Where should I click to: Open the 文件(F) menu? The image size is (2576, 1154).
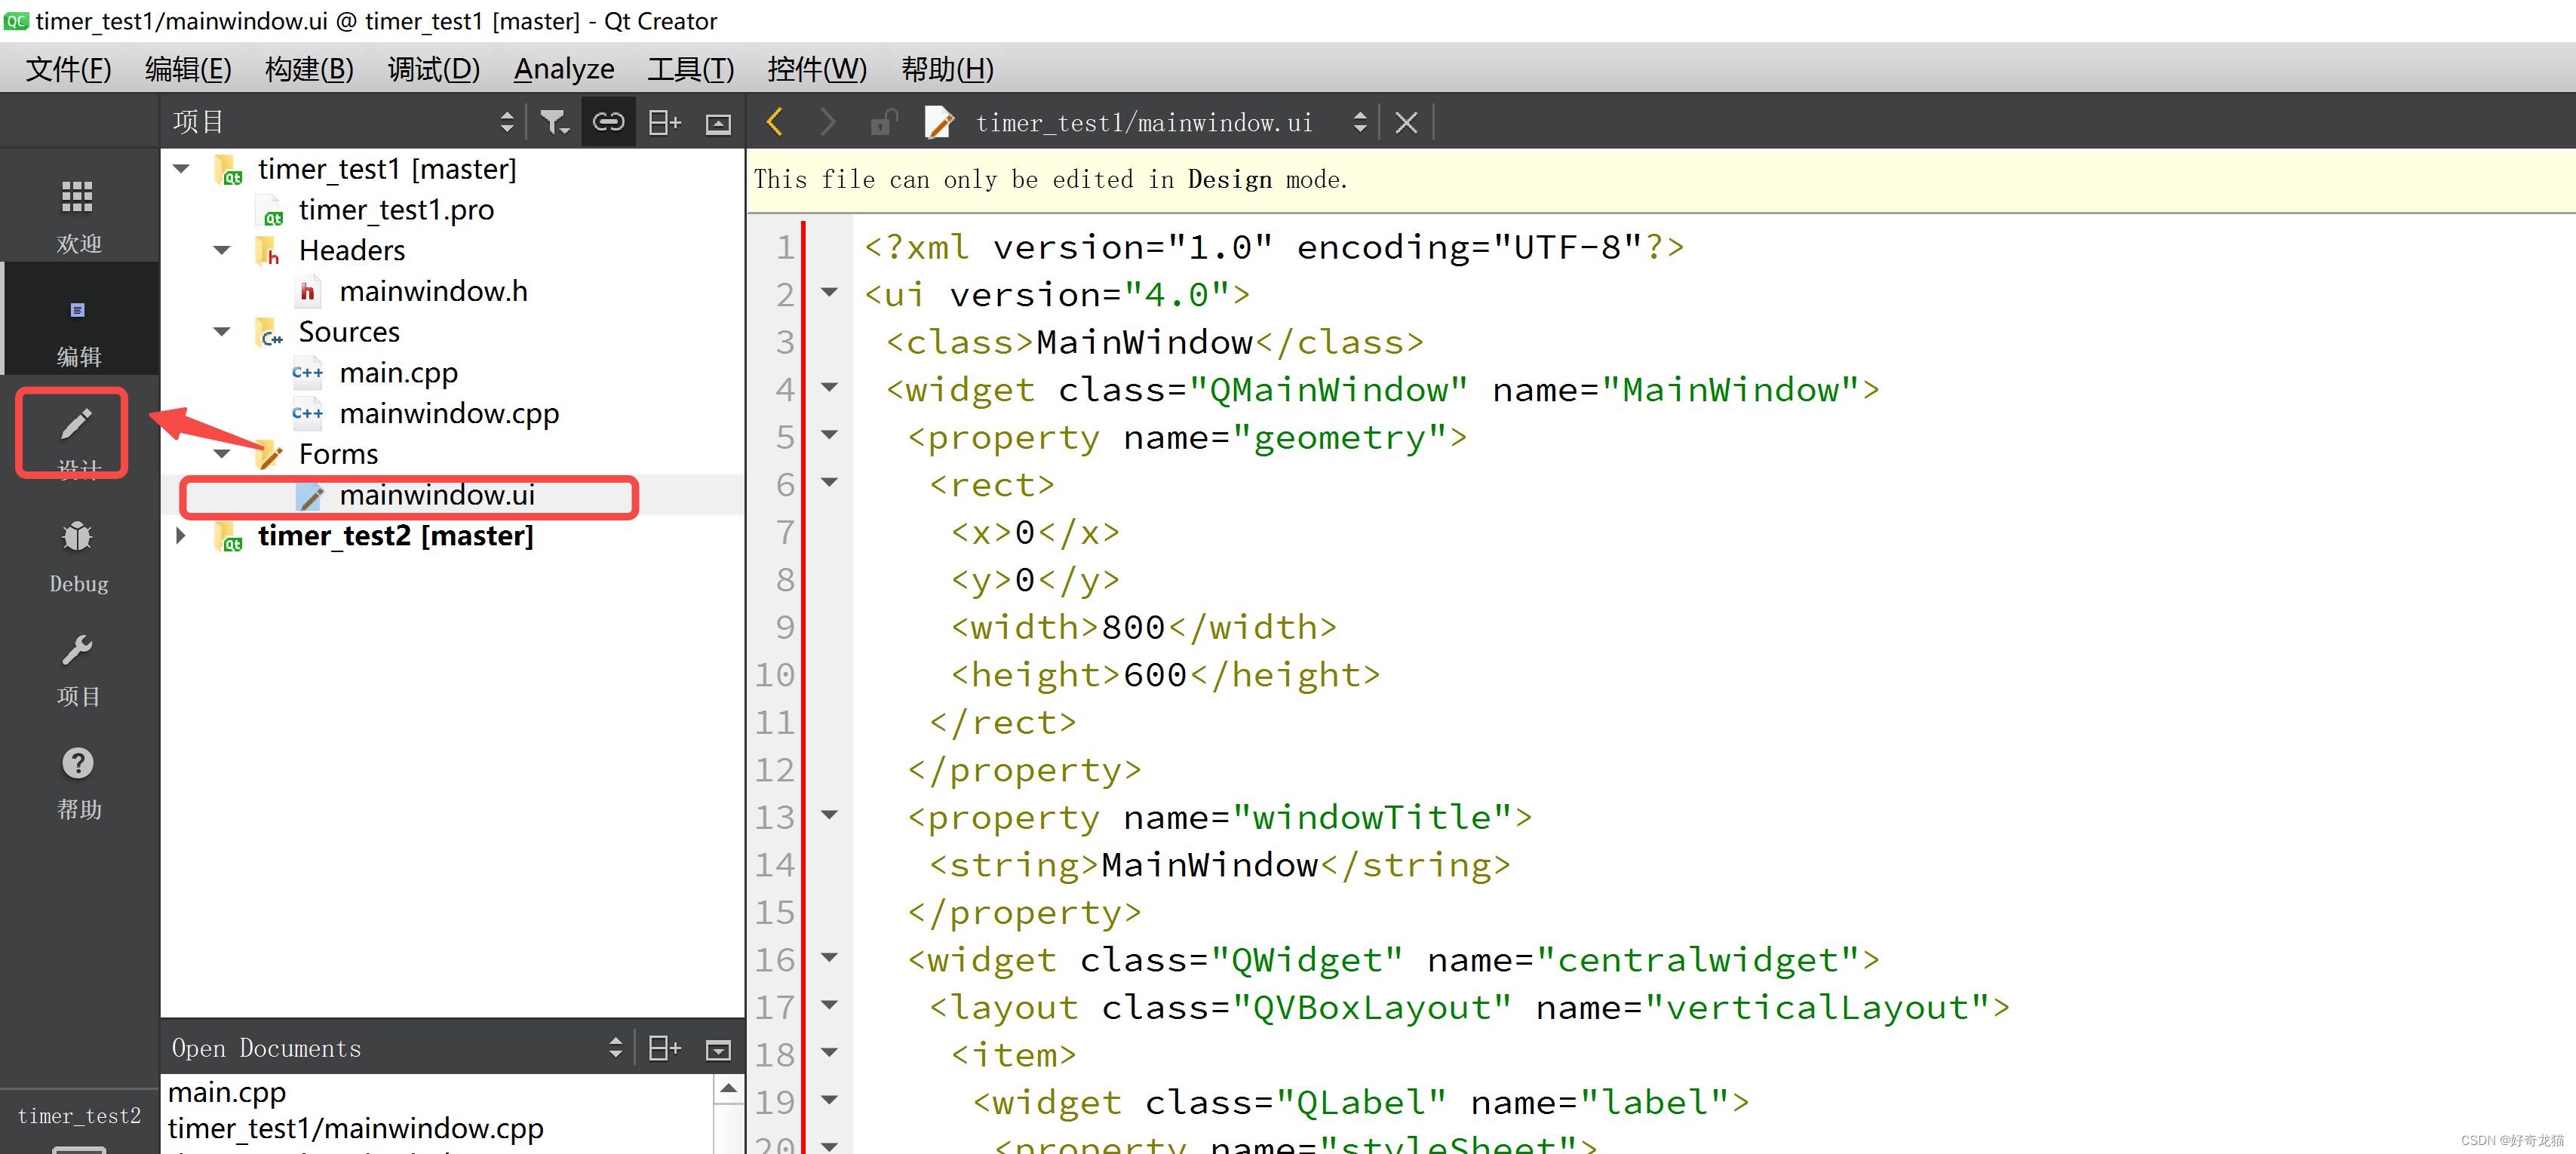coord(68,69)
